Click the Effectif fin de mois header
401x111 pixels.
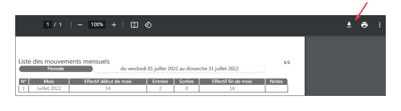pos(232,82)
